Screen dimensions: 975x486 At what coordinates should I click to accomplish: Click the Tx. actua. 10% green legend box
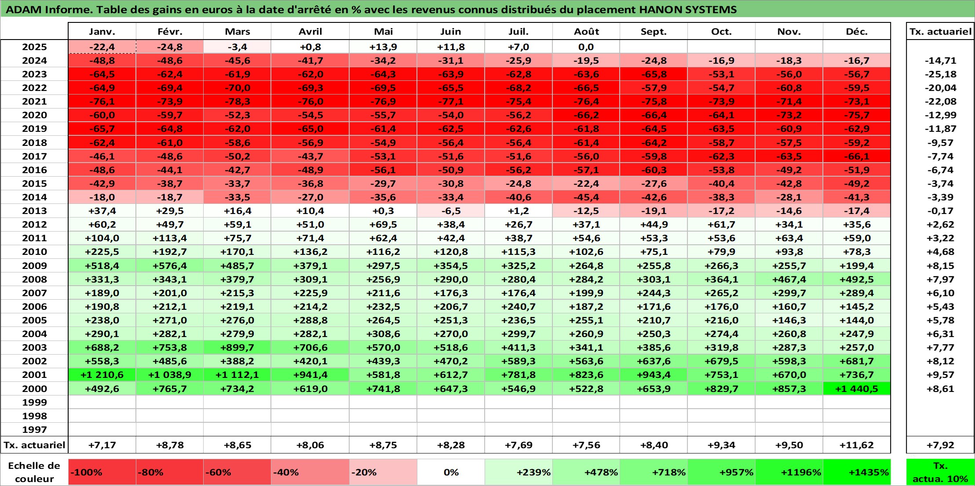[940, 472]
